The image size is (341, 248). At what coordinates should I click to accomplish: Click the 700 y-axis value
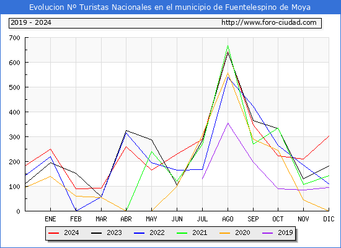[15, 38]
